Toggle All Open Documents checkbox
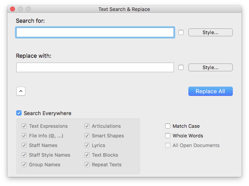The height and width of the screenshot is (186, 249). (x=168, y=145)
